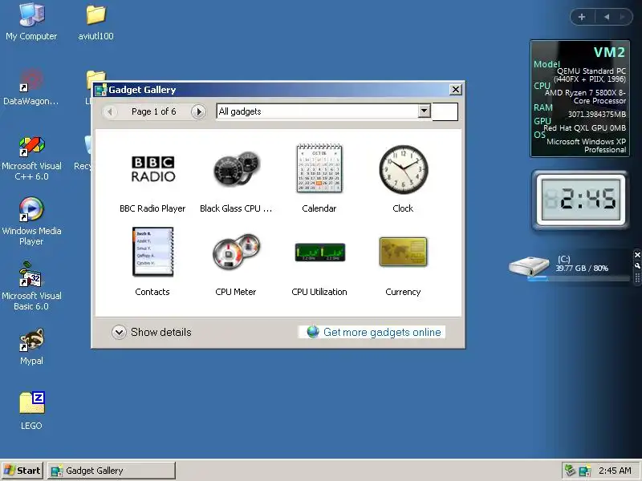Expand Show details chevron
The height and width of the screenshot is (481, 642).
(119, 332)
